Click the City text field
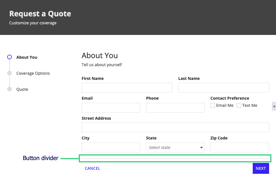Image resolution: width=276 pixels, height=193 pixels. (111, 147)
